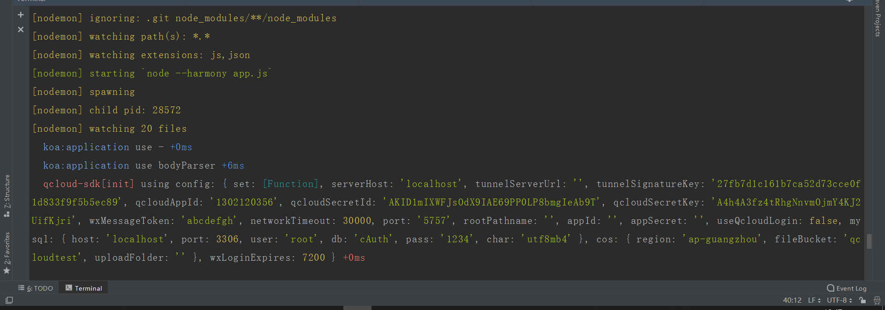885x310 pixels.
Task: Switch to the TODO tab
Action: point(36,288)
